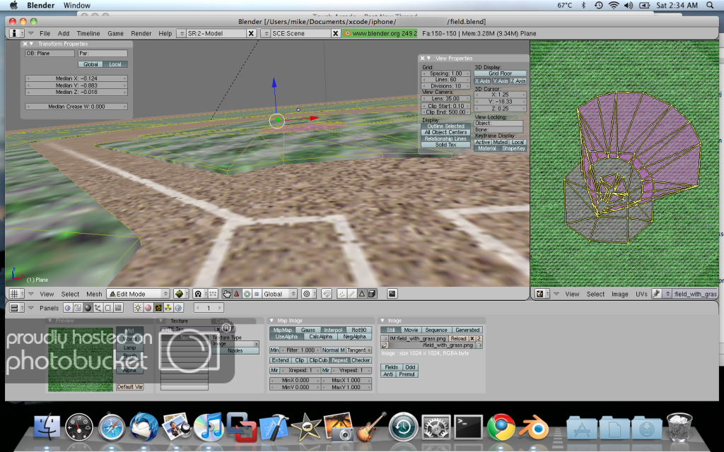Image resolution: width=724 pixels, height=452 pixels.
Task: Open the Mesh menu in 3D header
Action: click(94, 295)
